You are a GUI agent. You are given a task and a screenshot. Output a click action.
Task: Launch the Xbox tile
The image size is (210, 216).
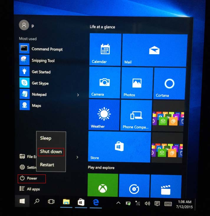(x=103, y=185)
